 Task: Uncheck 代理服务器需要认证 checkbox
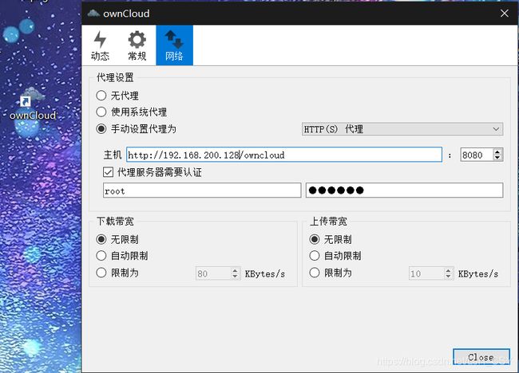click(x=109, y=172)
